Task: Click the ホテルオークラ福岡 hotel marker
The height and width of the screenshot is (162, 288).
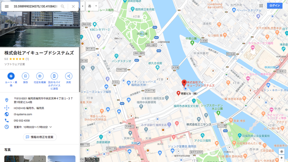Action: coord(252,48)
